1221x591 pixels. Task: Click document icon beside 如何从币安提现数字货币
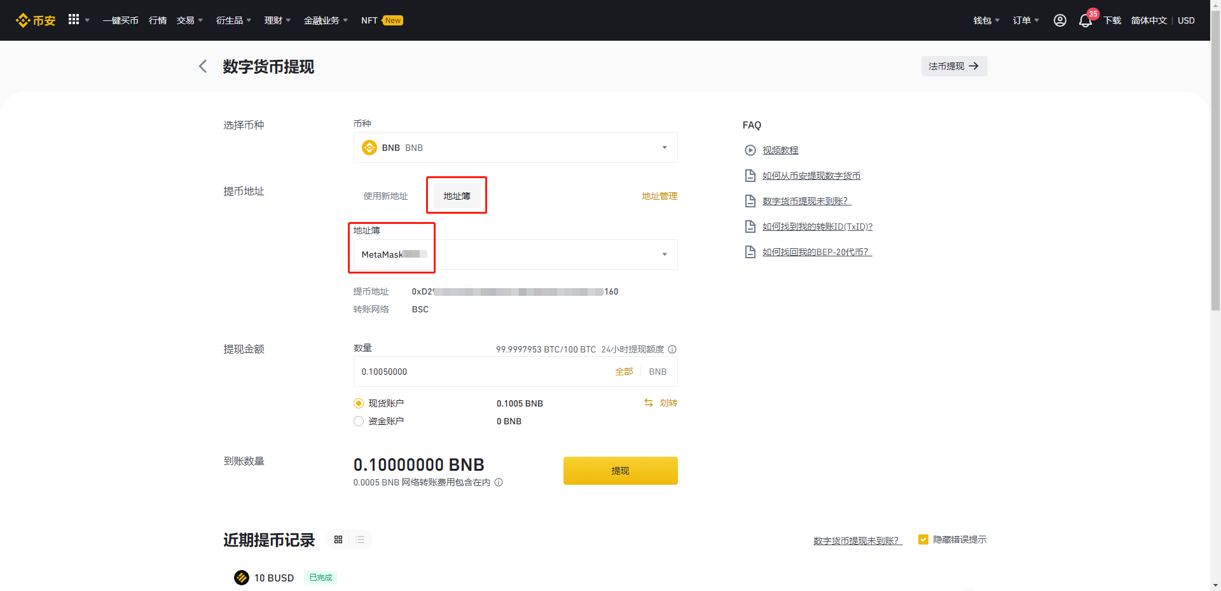coord(750,176)
